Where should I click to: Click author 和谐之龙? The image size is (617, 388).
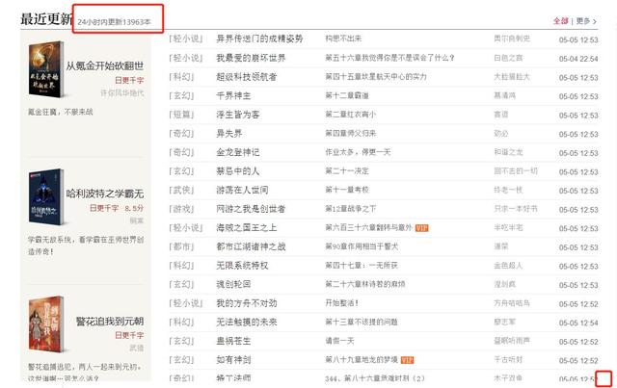click(x=508, y=152)
